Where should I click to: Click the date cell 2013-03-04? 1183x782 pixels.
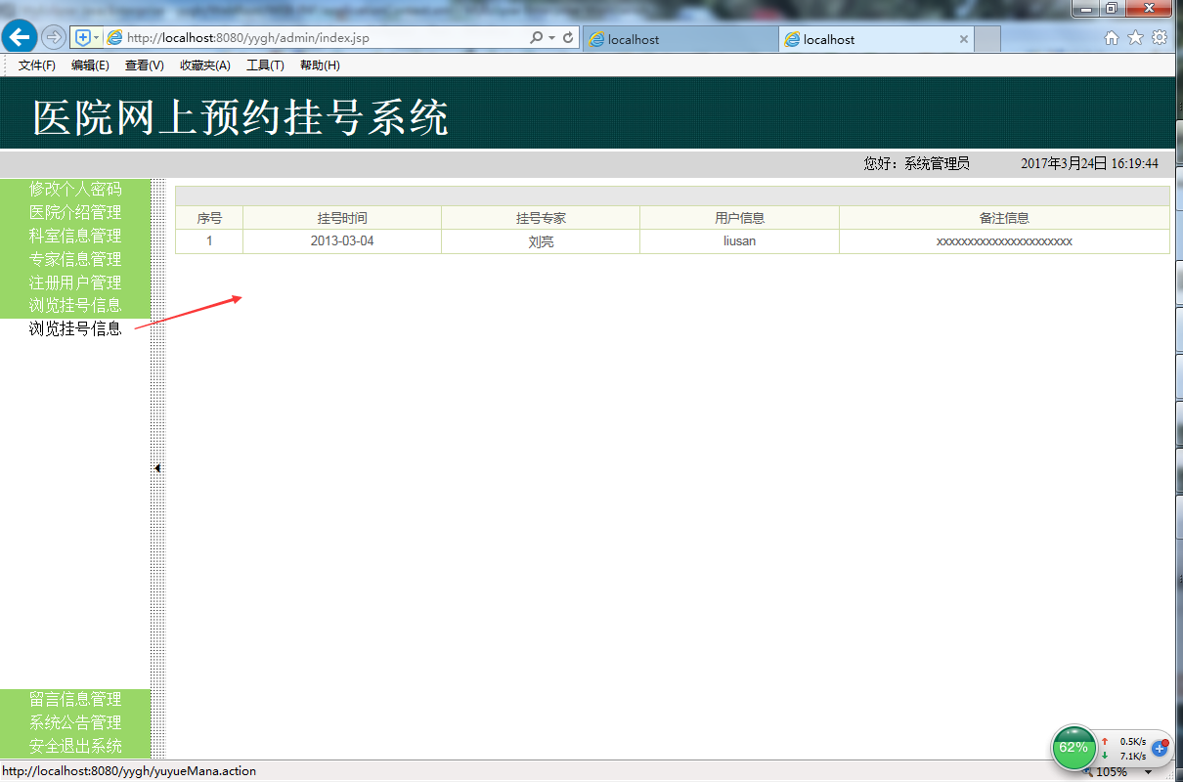pos(342,241)
